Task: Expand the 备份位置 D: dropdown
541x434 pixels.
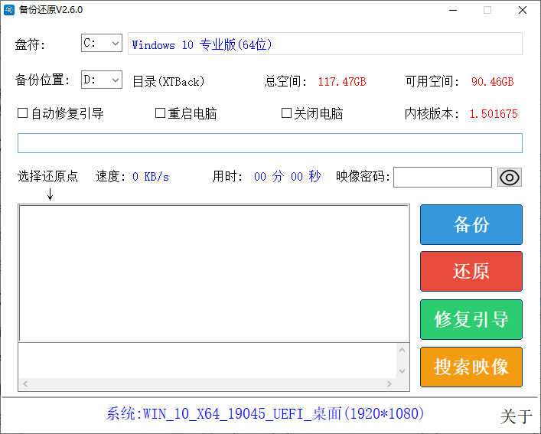Action: (101, 80)
